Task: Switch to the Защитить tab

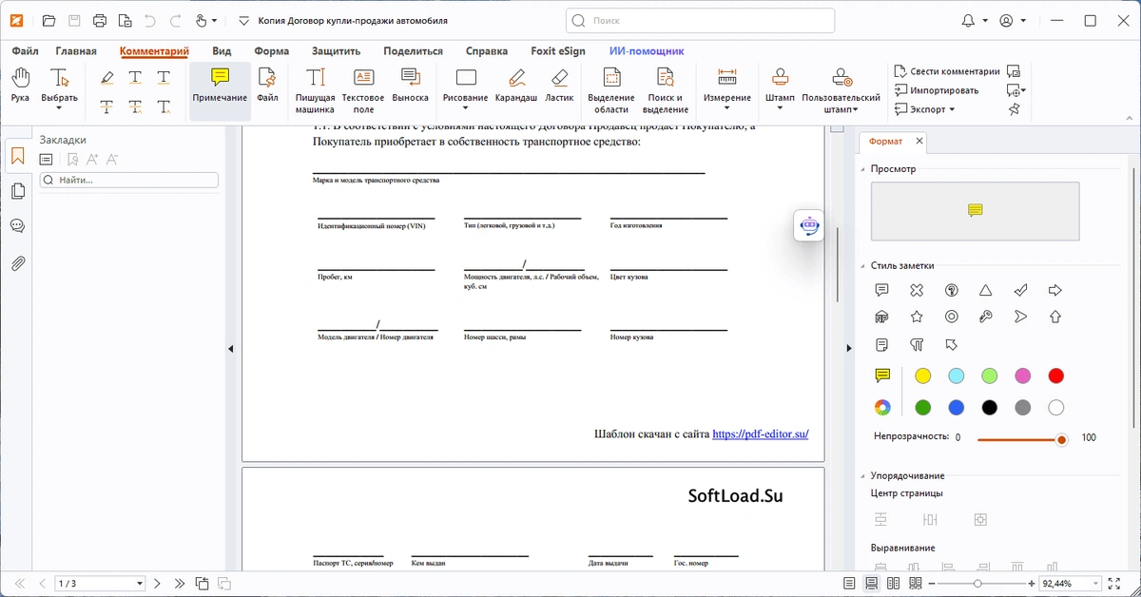Action: (x=336, y=51)
